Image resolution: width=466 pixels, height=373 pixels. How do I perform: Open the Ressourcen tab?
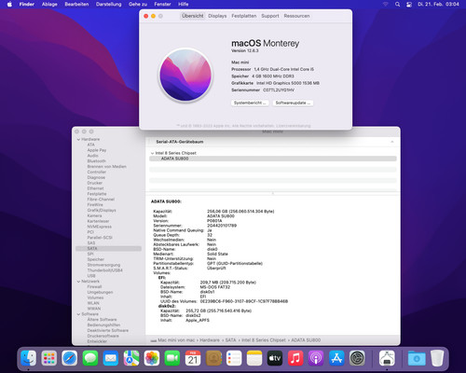click(296, 16)
